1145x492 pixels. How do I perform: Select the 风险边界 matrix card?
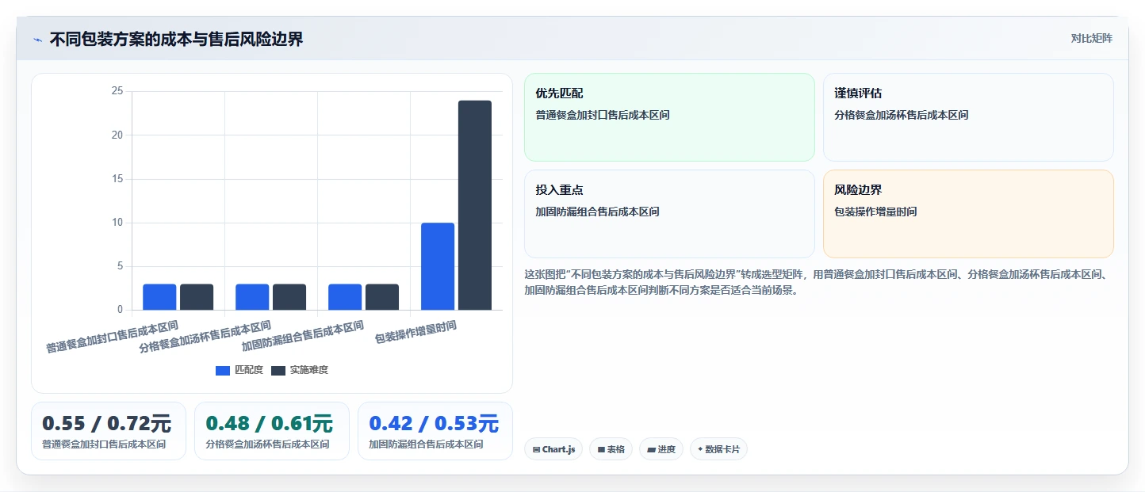coord(968,214)
